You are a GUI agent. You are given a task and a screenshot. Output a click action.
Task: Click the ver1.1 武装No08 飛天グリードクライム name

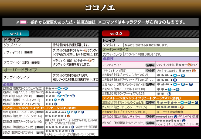click(x=23, y=121)
